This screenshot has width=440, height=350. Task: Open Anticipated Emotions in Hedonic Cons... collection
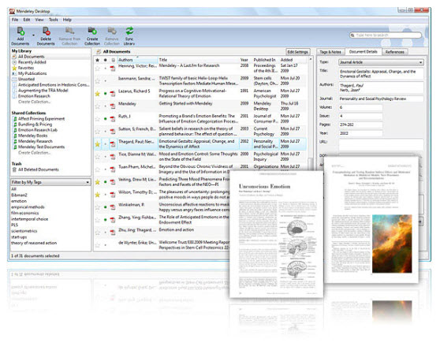point(54,84)
